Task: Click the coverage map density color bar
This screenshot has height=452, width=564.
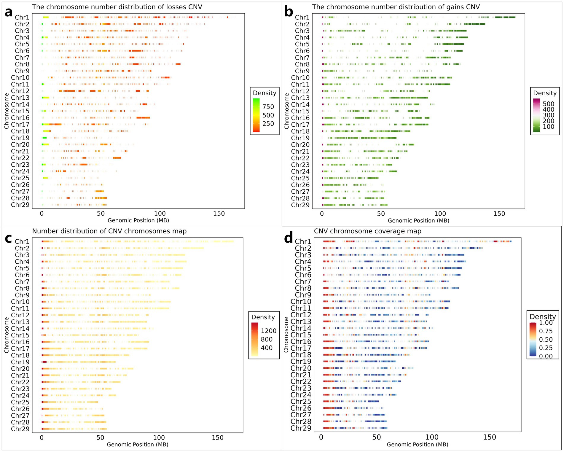Action: 533,339
